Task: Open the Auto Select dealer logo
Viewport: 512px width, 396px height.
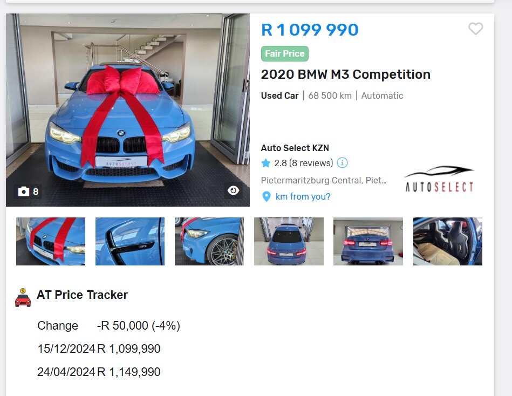Action: coord(439,179)
